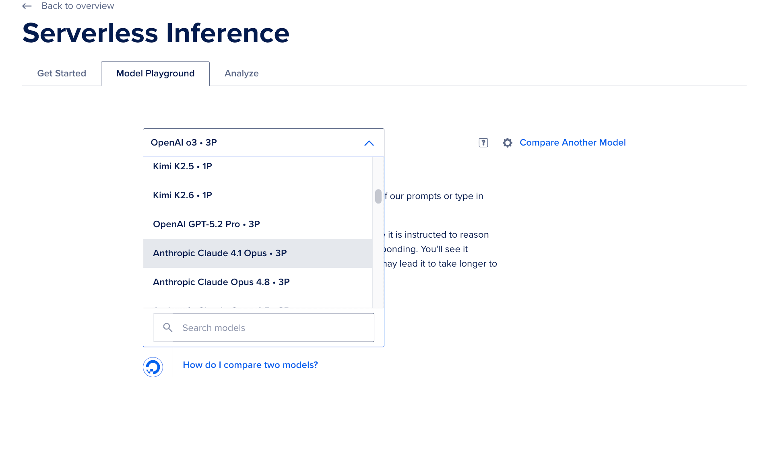
Task: Select Kimi K2.5 model option
Action: pos(258,166)
